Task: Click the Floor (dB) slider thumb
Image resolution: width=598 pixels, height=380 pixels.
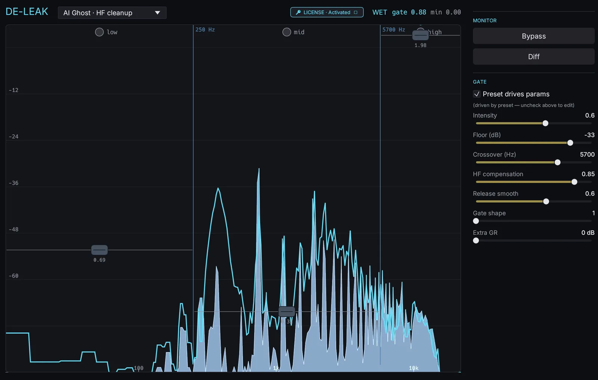Action: pos(570,143)
